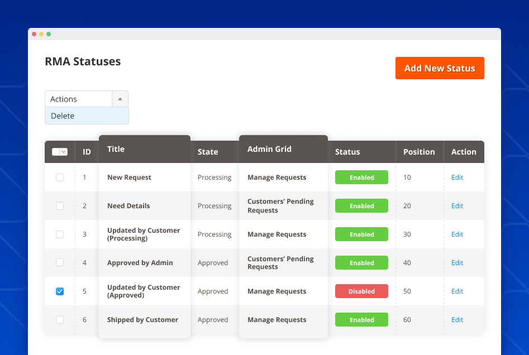Uncheck the selected row 5 checkbox

tap(60, 291)
